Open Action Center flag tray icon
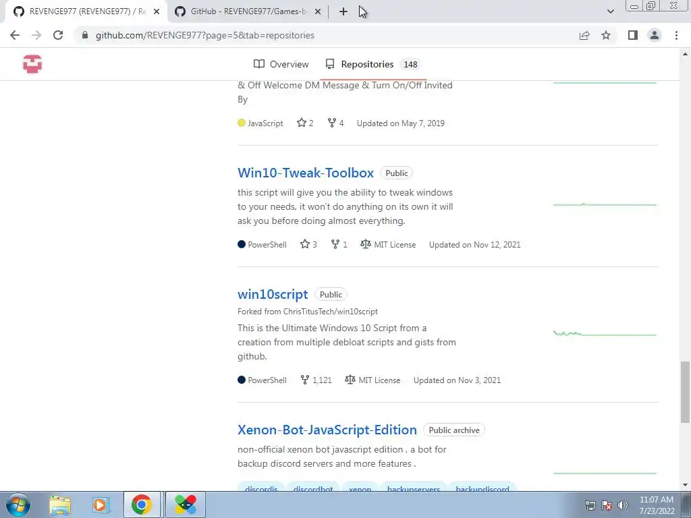Viewport: 691px width, 518px height. pyautogui.click(x=607, y=505)
